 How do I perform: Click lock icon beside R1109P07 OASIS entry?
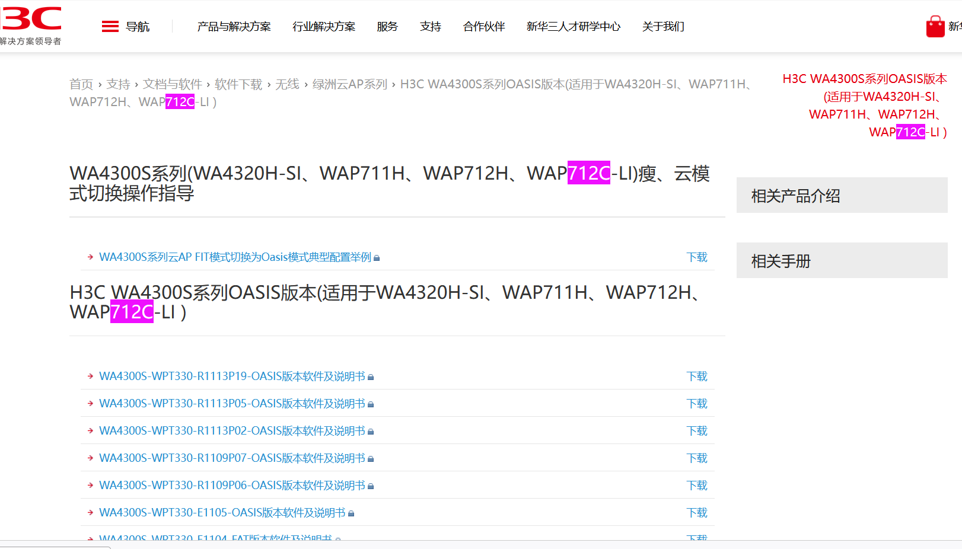371,459
